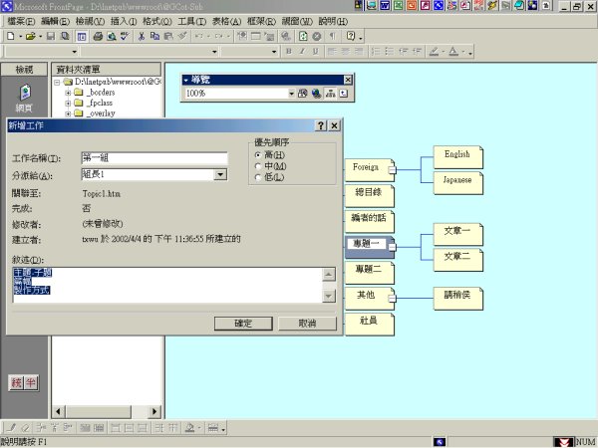Click the Cut scissors icon

pyautogui.click(x=142, y=36)
